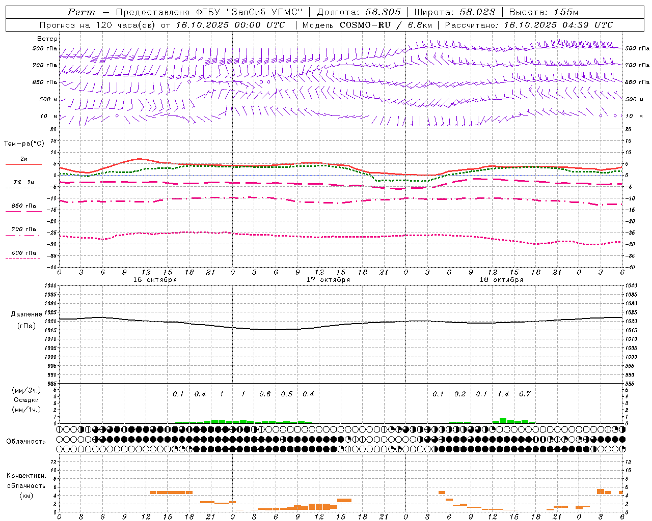Click the "Облачность" cloud cover label
The width and height of the screenshot is (652, 521).
coord(26,442)
